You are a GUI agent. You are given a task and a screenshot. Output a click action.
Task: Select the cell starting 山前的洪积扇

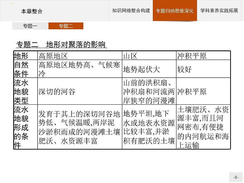tap(149, 91)
